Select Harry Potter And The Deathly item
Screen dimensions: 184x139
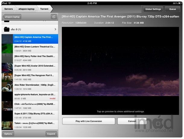coord(35,58)
